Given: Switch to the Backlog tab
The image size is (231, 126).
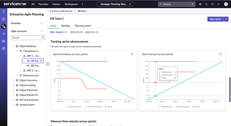Looking at the screenshot, I should click(x=66, y=26).
